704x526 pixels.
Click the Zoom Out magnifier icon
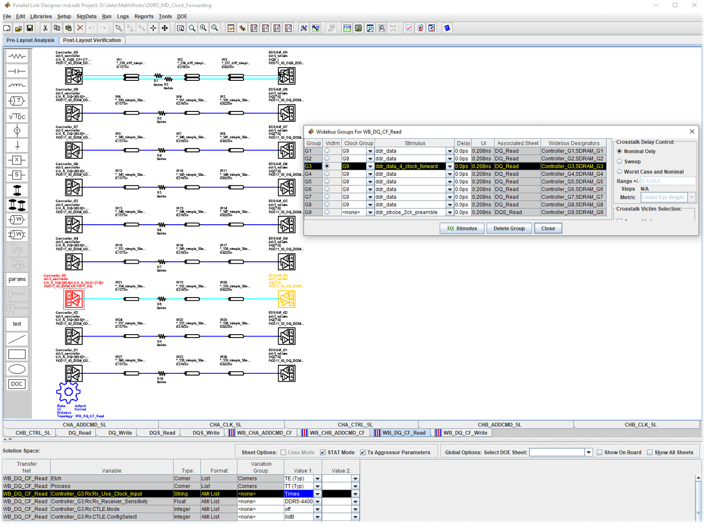(215, 28)
